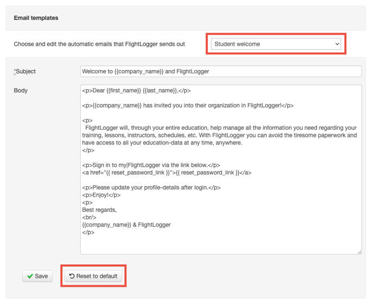Place cursor in Dear first_name line
The image size is (373, 303).
(136, 91)
